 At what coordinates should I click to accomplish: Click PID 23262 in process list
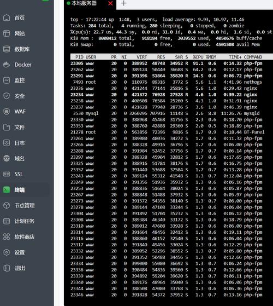click(77, 70)
